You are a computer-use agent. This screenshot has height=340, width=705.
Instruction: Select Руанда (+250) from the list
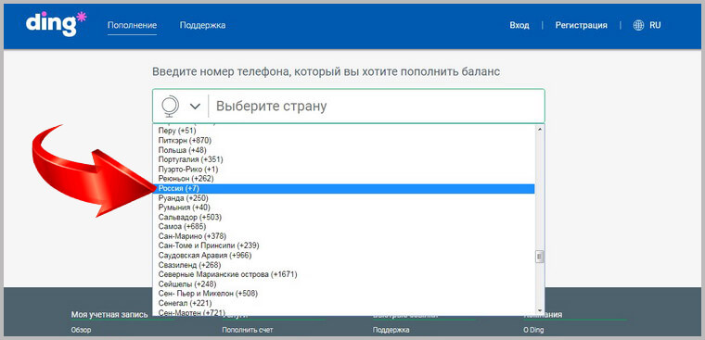(343, 198)
